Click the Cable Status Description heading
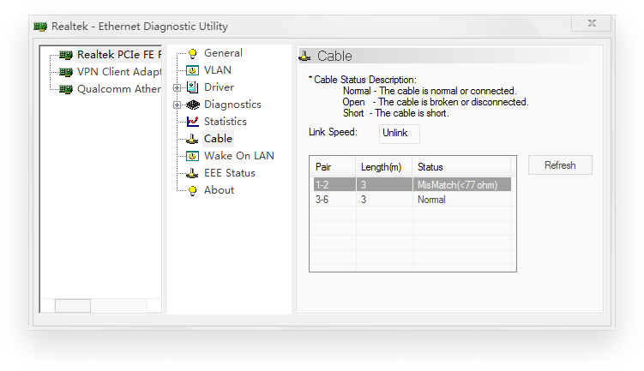The width and height of the screenshot is (644, 371). pos(362,80)
